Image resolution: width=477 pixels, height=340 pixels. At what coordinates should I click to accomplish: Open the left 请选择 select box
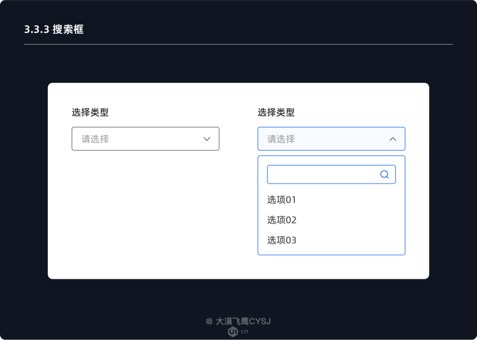(145, 139)
